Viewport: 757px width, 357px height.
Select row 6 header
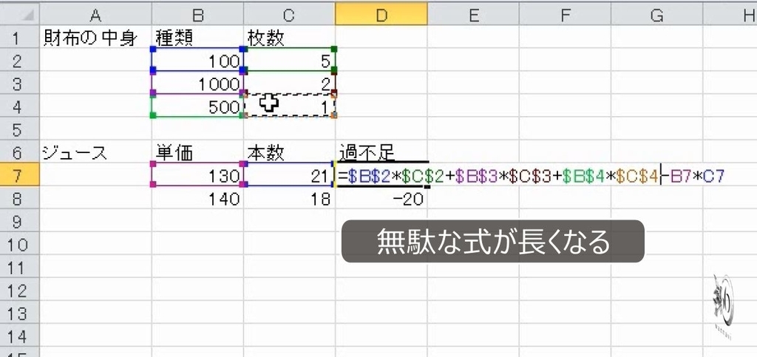19,154
